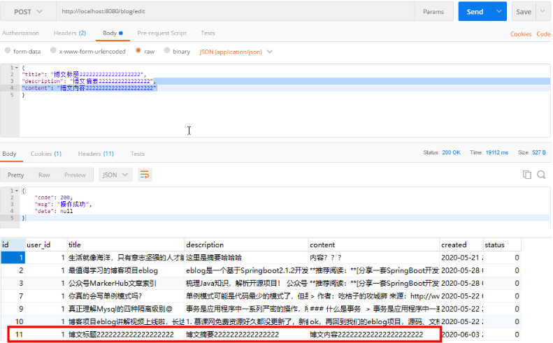Collapse the request JSON at line 1

tap(17, 68)
